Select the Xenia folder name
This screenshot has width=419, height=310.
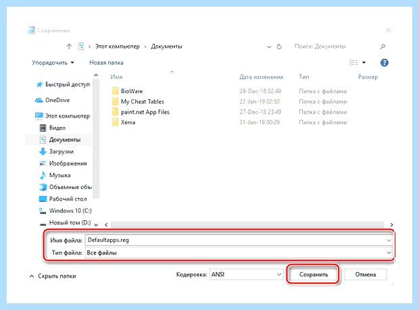[x=128, y=122]
